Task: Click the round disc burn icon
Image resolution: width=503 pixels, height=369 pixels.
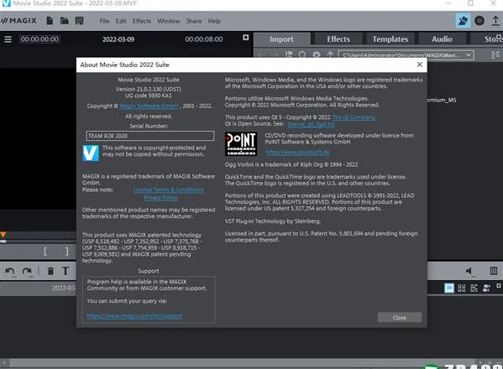Action: [479, 21]
